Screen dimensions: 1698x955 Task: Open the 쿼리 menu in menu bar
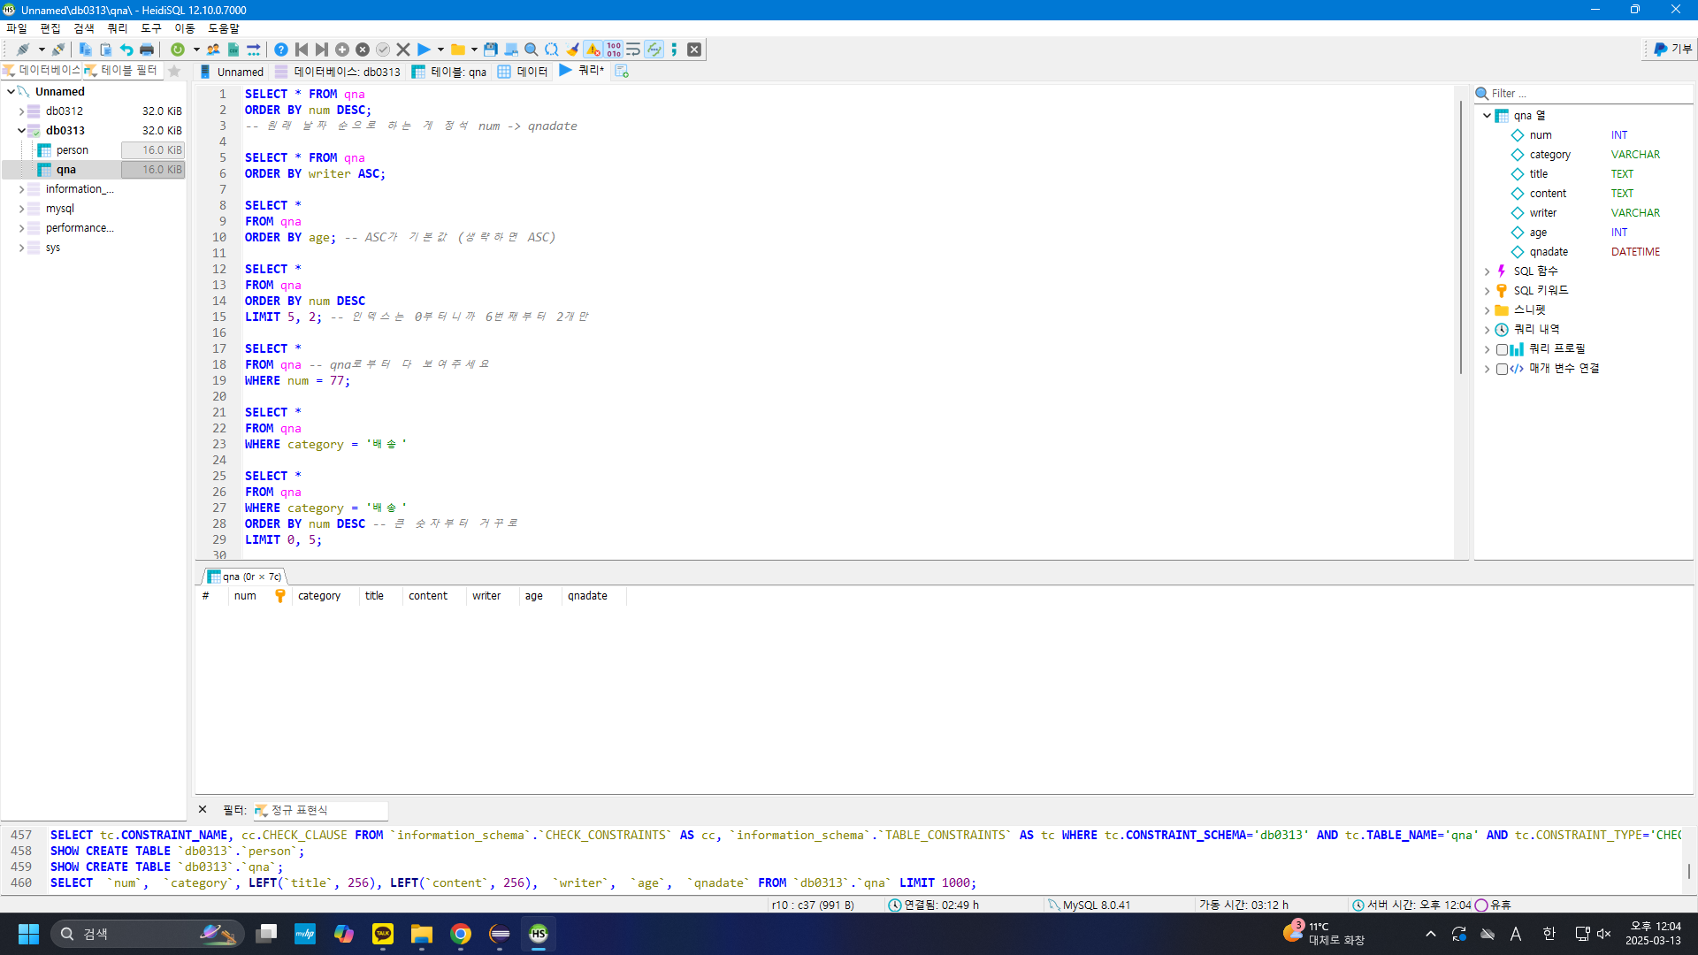click(x=117, y=28)
